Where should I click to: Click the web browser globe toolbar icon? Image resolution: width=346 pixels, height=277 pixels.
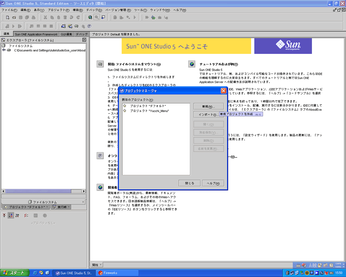coord(90,17)
